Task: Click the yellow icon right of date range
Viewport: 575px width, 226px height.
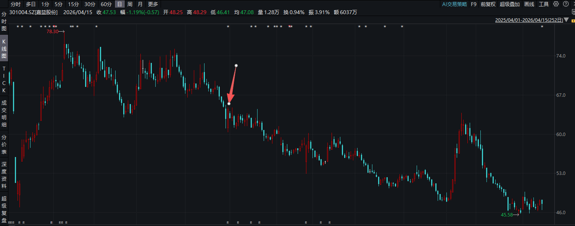Action: (573, 20)
